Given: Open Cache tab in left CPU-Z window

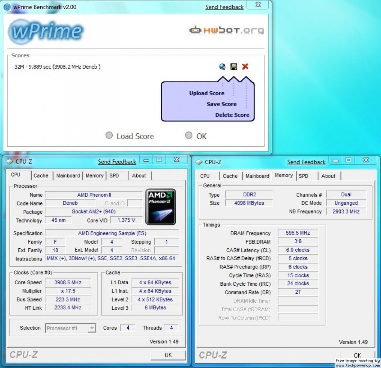Looking at the screenshot, I should pos(41,175).
